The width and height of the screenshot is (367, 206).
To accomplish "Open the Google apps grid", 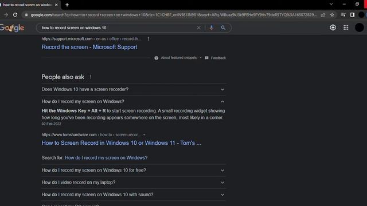I will click(346, 27).
